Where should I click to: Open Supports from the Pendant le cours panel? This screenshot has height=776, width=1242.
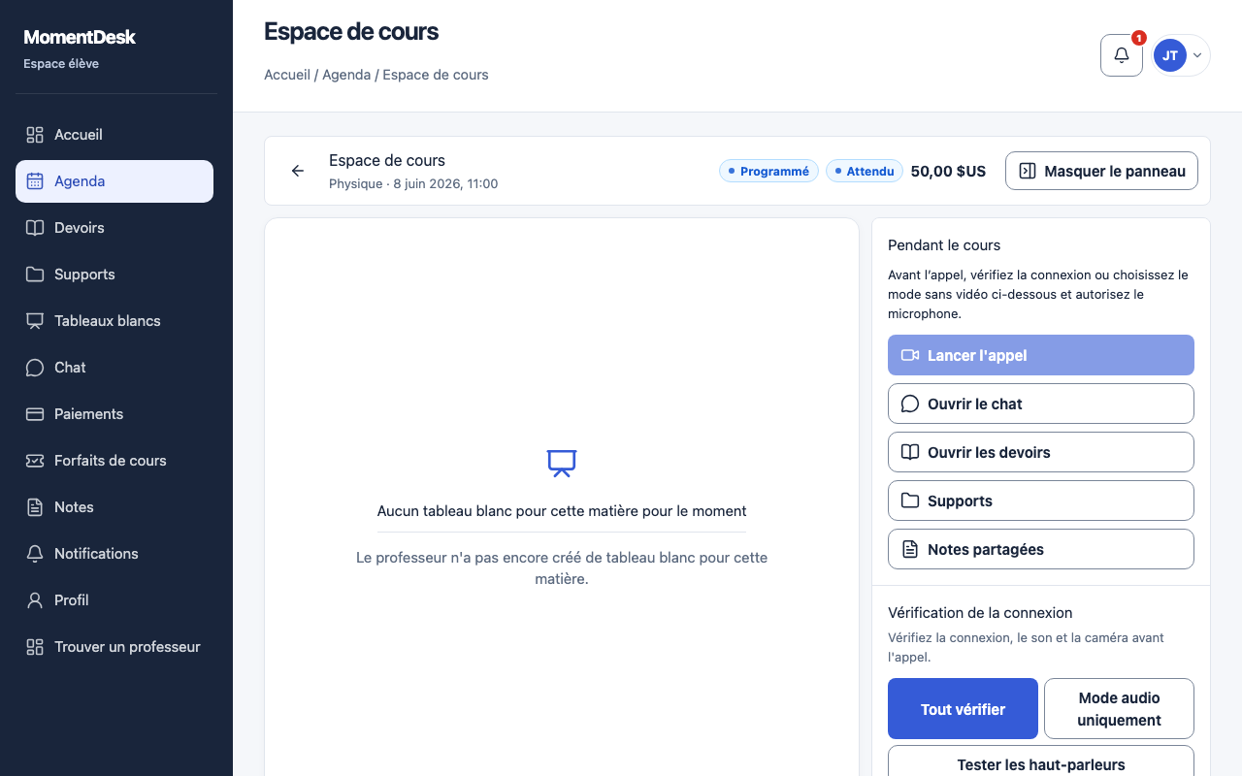coord(1041,501)
